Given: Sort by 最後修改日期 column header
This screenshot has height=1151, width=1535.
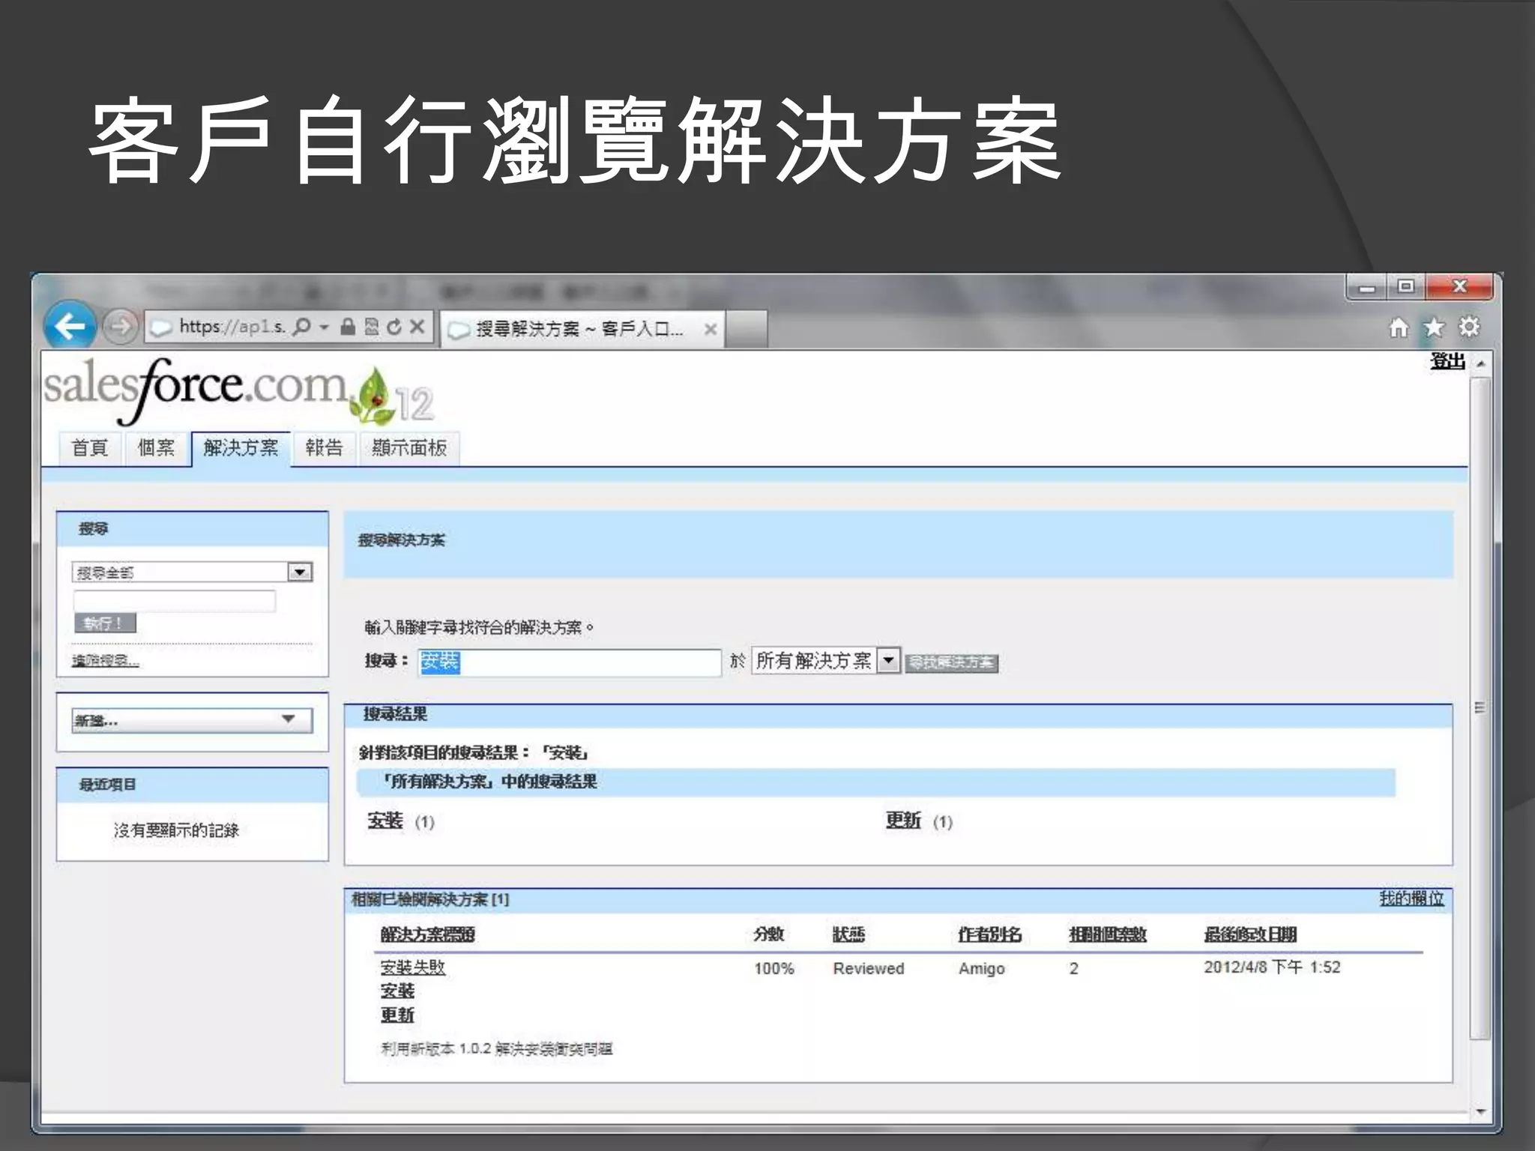Looking at the screenshot, I should [x=1250, y=934].
